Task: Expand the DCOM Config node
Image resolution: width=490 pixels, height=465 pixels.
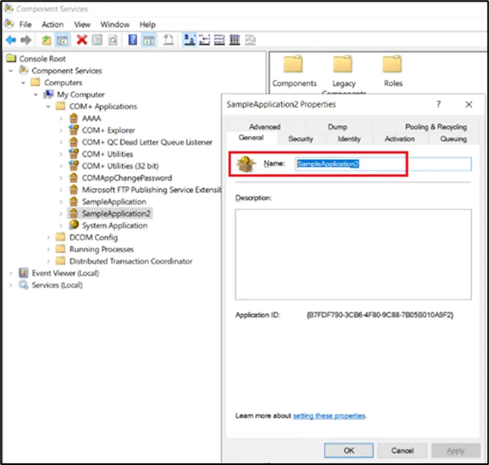Action: coord(48,237)
